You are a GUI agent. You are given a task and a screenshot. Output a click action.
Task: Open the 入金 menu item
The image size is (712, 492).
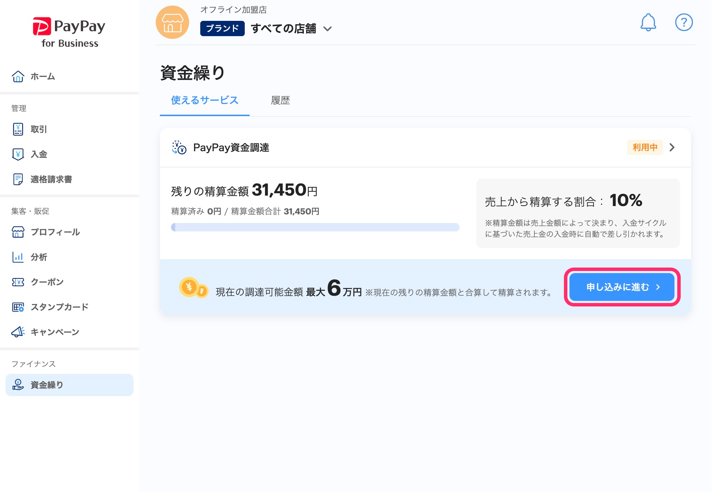tap(70, 154)
